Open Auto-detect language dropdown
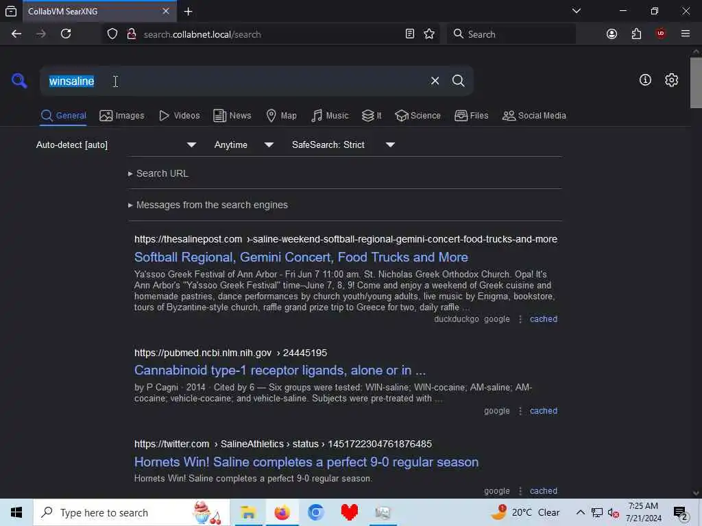The image size is (702, 526). coord(117,145)
